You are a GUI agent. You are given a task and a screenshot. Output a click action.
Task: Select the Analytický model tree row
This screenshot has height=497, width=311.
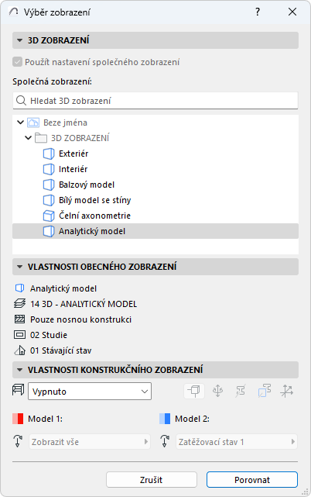click(x=155, y=231)
